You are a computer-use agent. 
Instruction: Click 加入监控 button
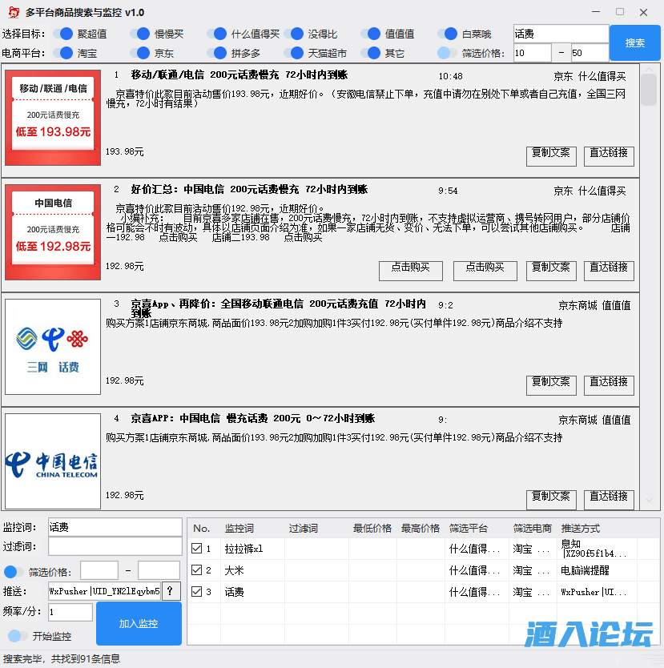click(139, 624)
